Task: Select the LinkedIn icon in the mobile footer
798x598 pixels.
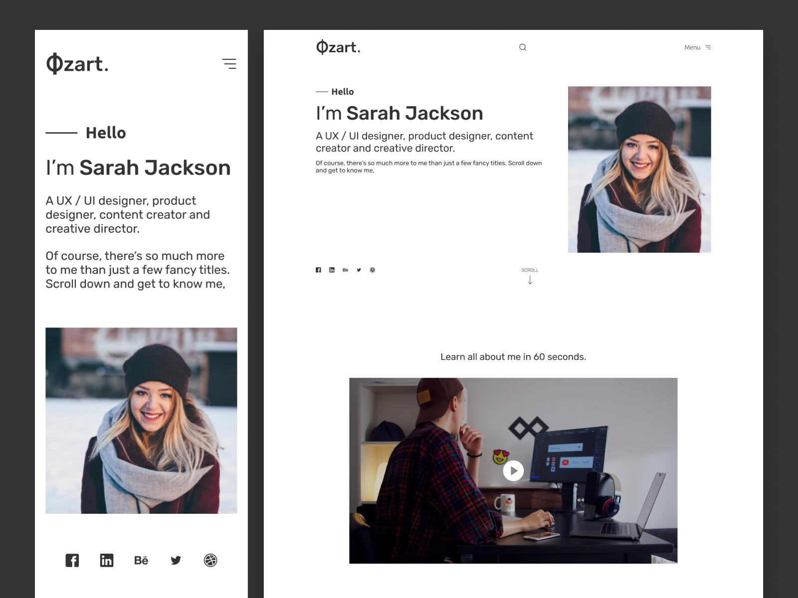Action: [107, 560]
